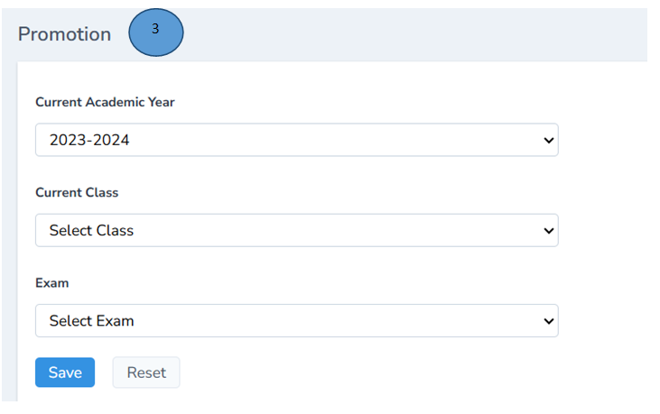Open the Exam selection dropdown
The image size is (660, 414).
[x=296, y=321]
